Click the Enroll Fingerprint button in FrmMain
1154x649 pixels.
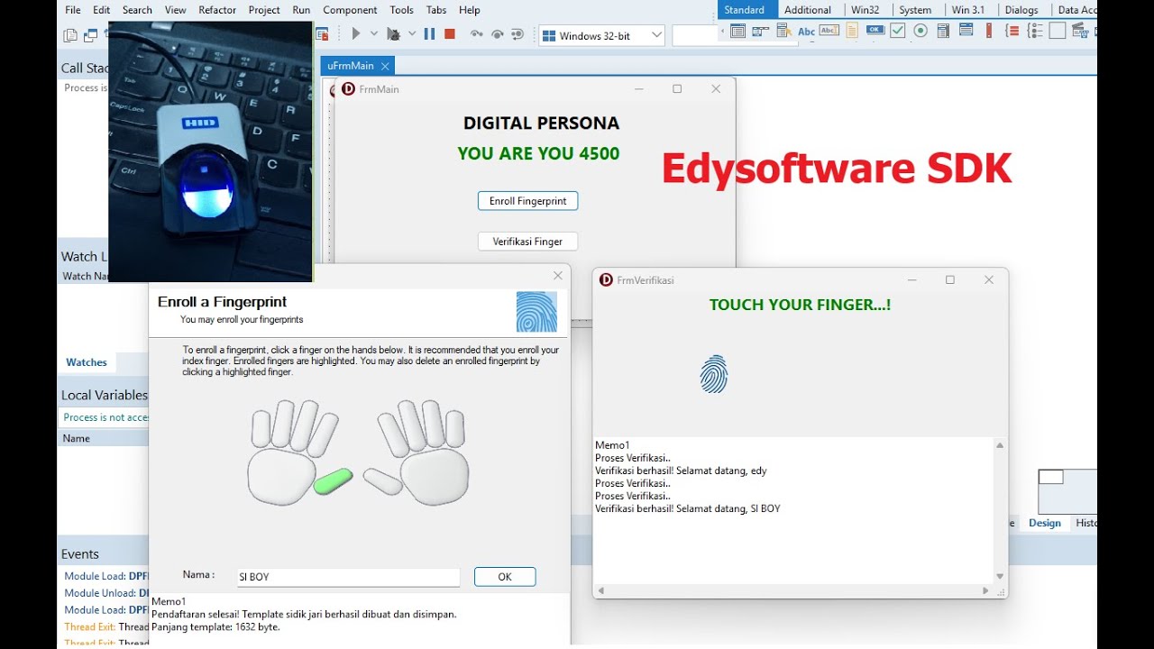point(528,201)
